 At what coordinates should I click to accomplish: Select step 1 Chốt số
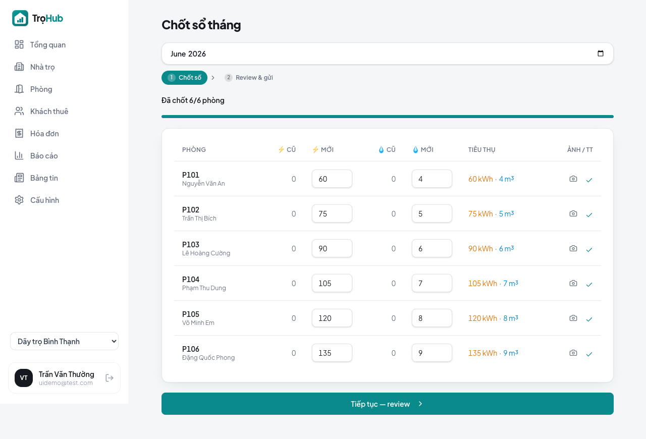click(184, 78)
